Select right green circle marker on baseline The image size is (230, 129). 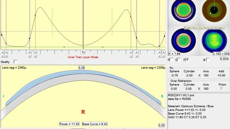pos(103,47)
